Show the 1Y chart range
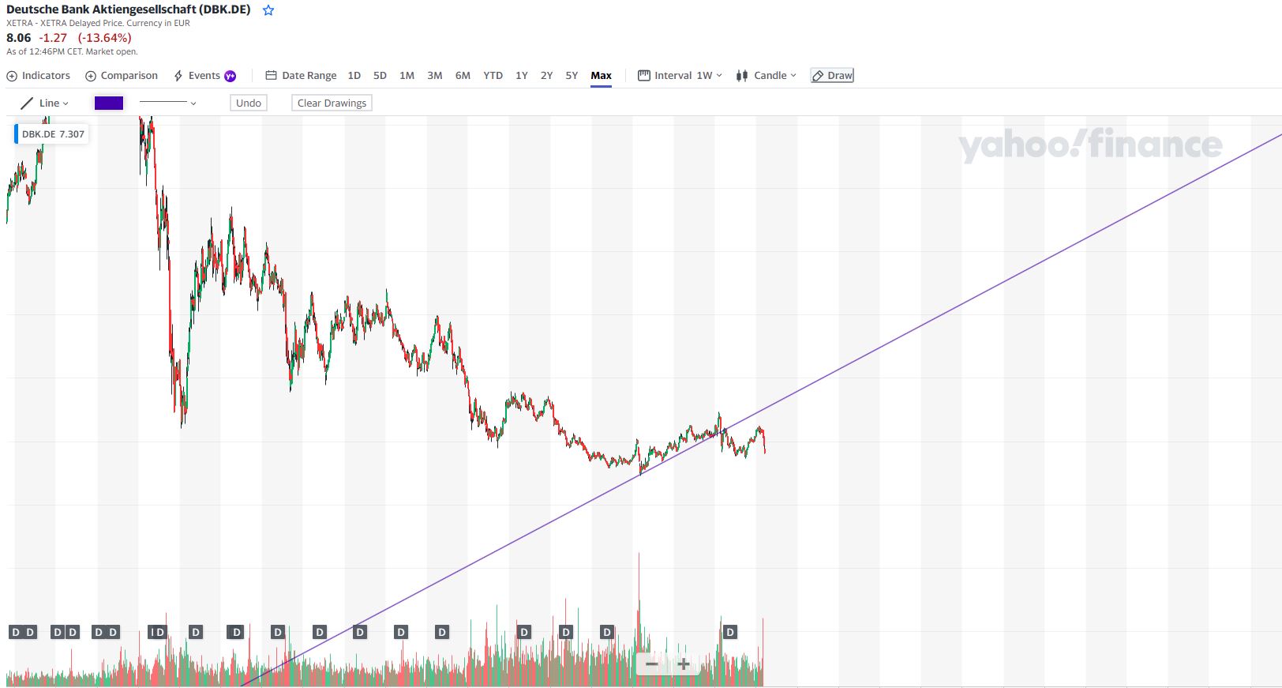This screenshot has width=1282, height=688. coord(522,76)
